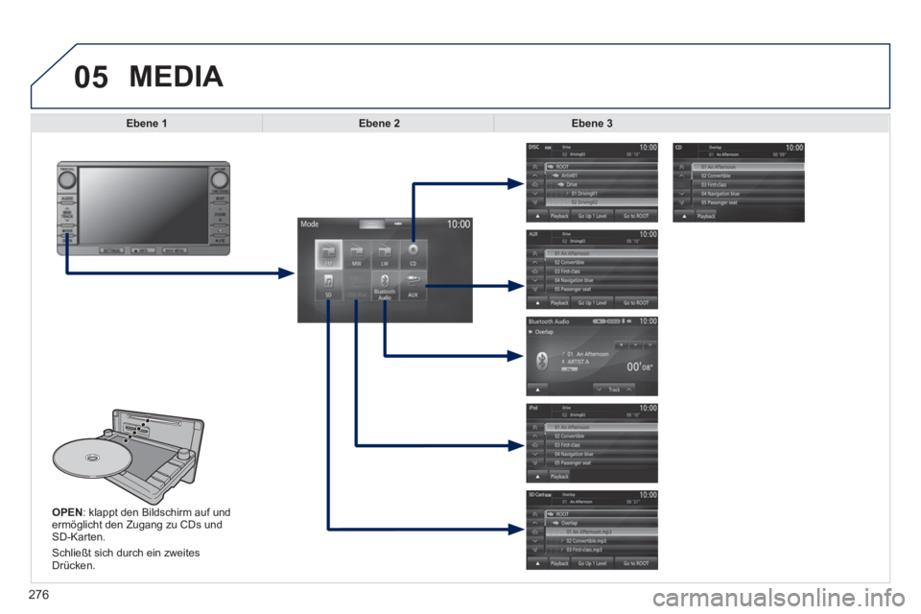Click the up-triangle button in DISC screen
This screenshot has width=921, height=614.
pyautogui.click(x=537, y=216)
